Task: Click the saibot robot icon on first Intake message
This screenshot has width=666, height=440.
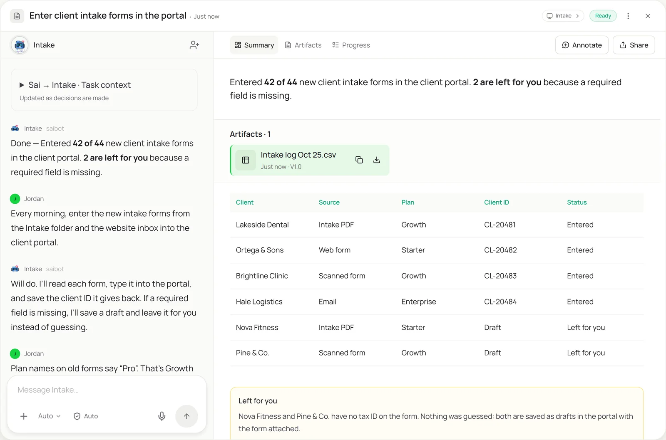Action: tap(15, 129)
